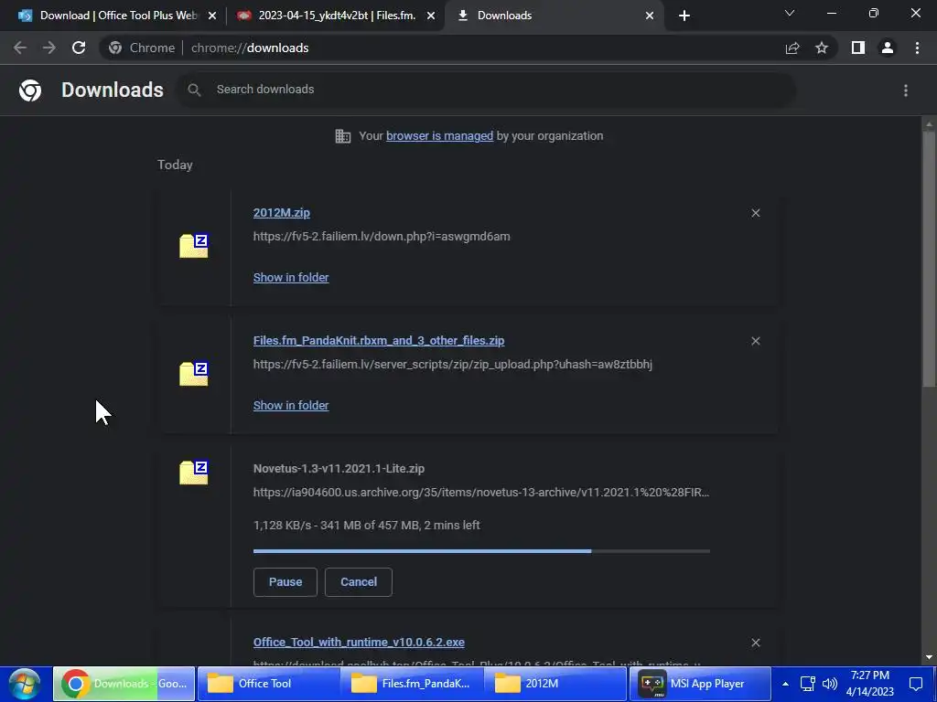Image resolution: width=937 pixels, height=702 pixels.
Task: Open the tab search dropdown chevron
Action: 790,13
